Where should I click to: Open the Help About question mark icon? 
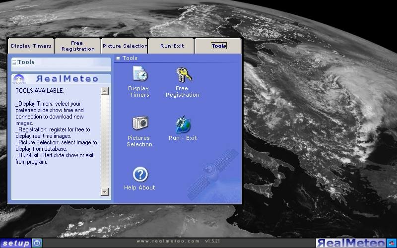[x=140, y=174]
